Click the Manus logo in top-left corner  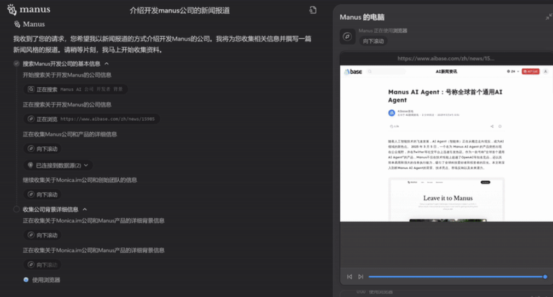28,9
